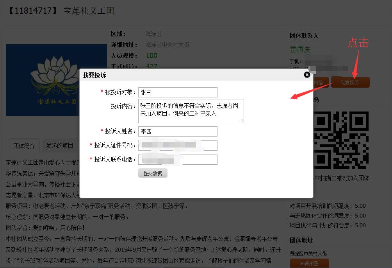Click 项目执行与计划的符合度 rating text

[x=328, y=225]
